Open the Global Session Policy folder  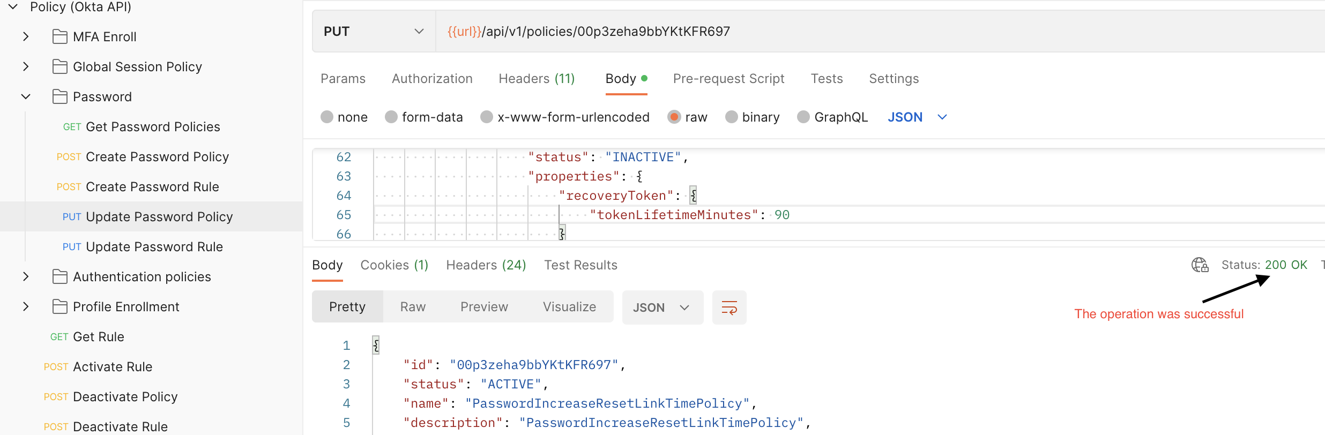click(x=137, y=67)
